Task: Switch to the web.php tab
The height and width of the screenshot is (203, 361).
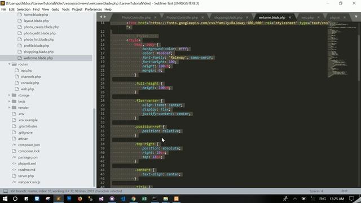Action: [x=307, y=17]
